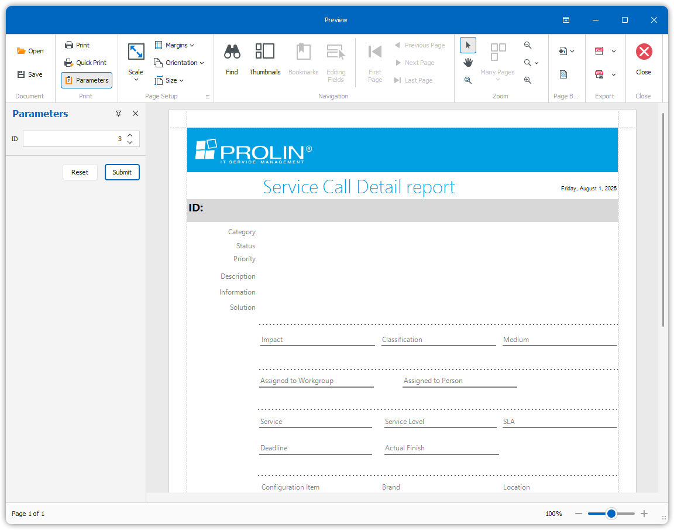Toggle the Parameters panel button
Screen dimensions: 674x530
tap(87, 80)
